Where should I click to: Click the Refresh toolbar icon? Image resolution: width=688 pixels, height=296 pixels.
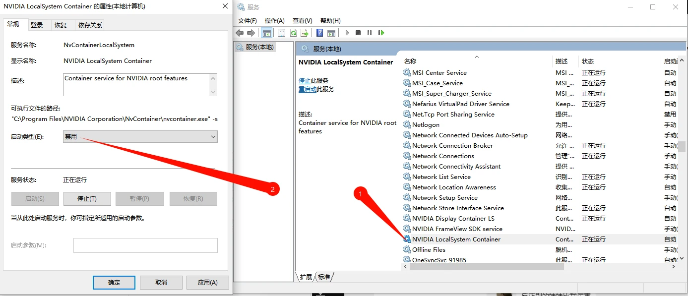[293, 33]
